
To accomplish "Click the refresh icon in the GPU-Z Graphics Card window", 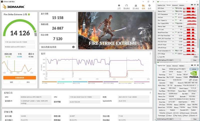I will [x=195, y=65].
